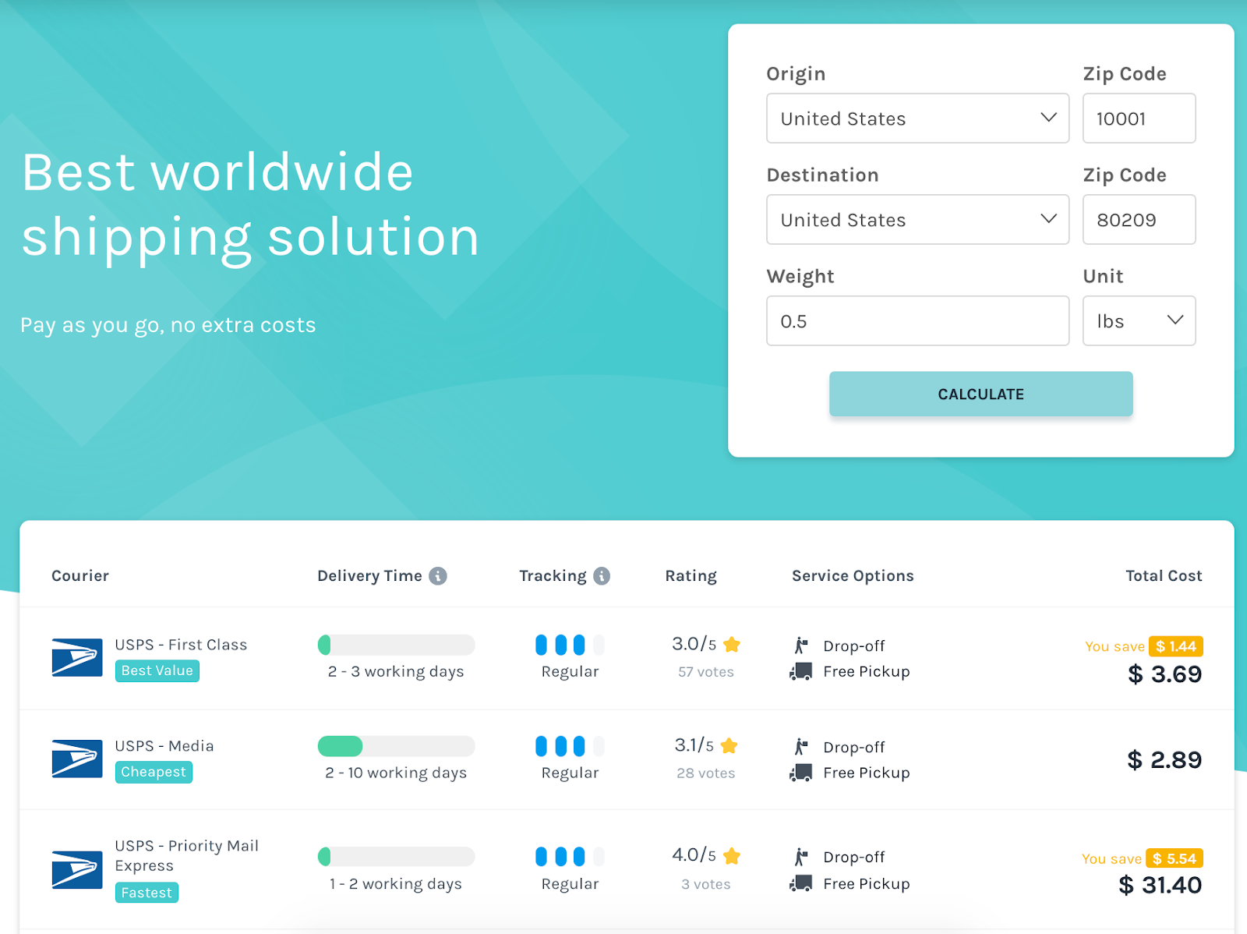Viewport: 1247px width, 934px height.
Task: Open the weight Unit dropdown
Action: [x=1139, y=320]
